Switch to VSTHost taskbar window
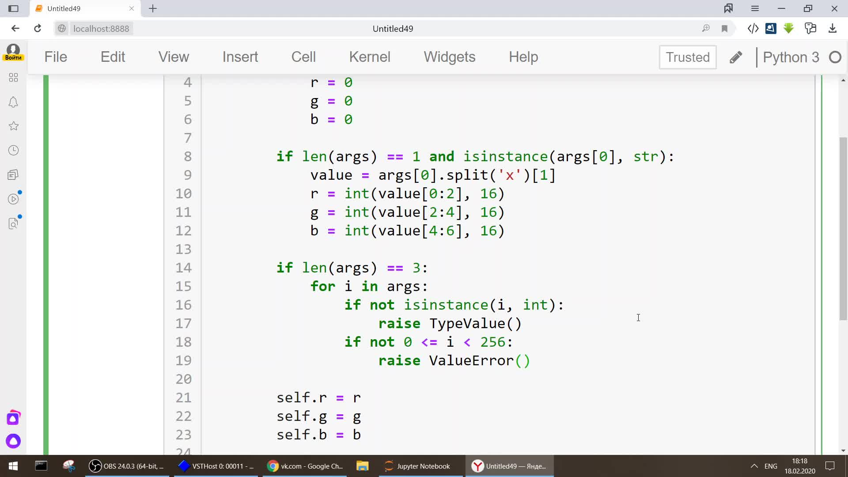848x477 pixels. (x=216, y=466)
